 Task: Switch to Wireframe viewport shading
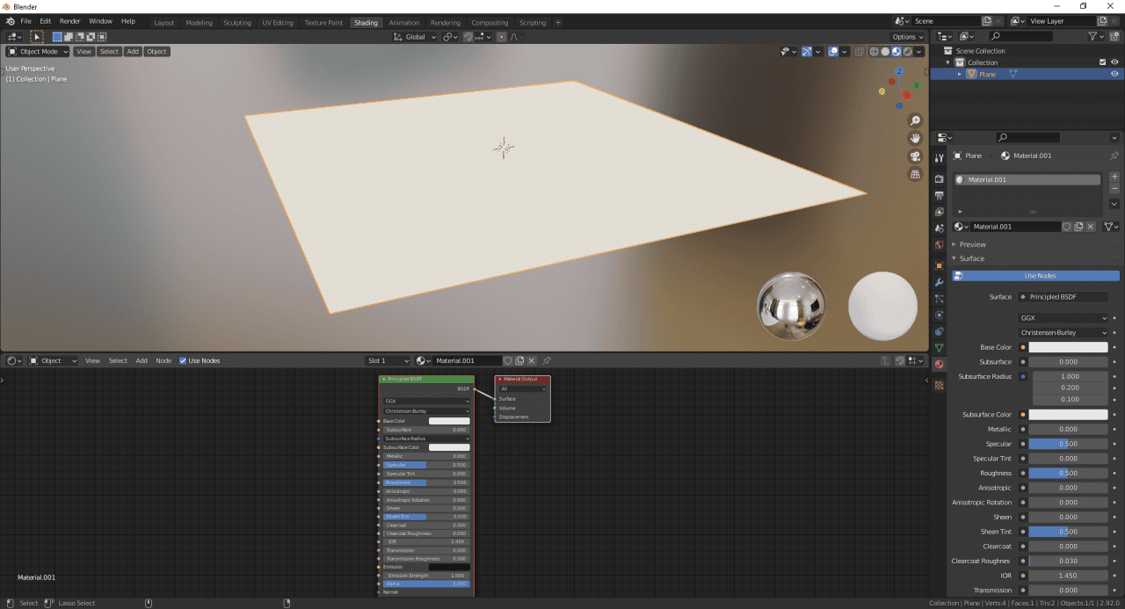tap(875, 51)
